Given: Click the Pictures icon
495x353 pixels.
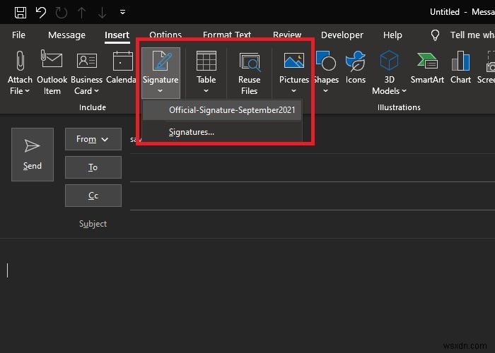Looking at the screenshot, I should click(x=294, y=60).
